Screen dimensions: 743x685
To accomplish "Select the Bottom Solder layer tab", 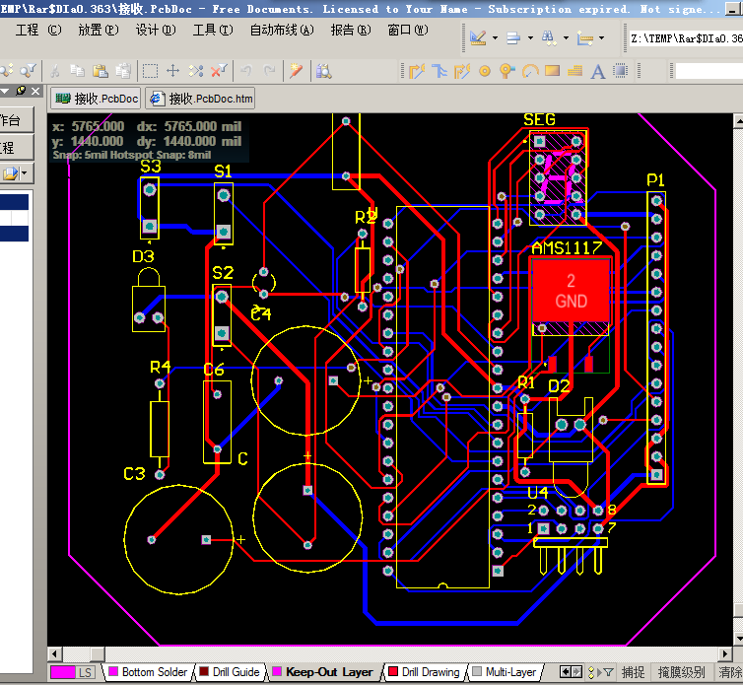I will coord(149,672).
